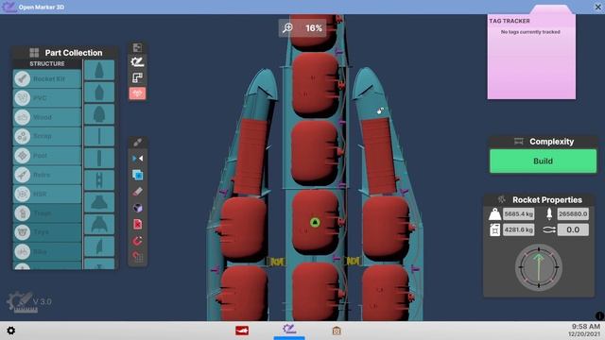Click the magnifier zoom icon
The height and width of the screenshot is (340, 605).
coord(287,27)
